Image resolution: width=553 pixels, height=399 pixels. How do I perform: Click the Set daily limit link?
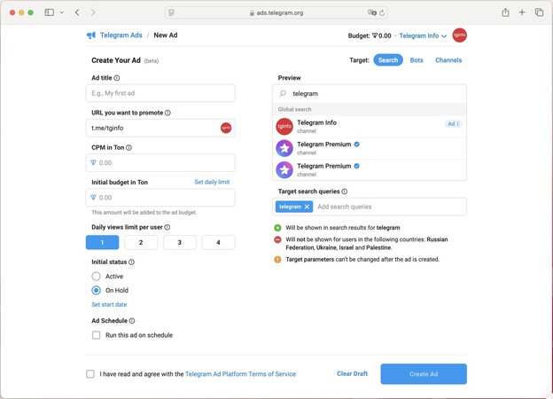point(212,182)
